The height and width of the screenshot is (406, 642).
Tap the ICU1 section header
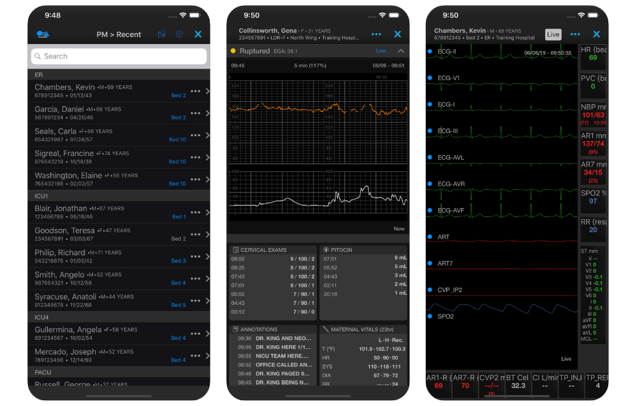119,196
